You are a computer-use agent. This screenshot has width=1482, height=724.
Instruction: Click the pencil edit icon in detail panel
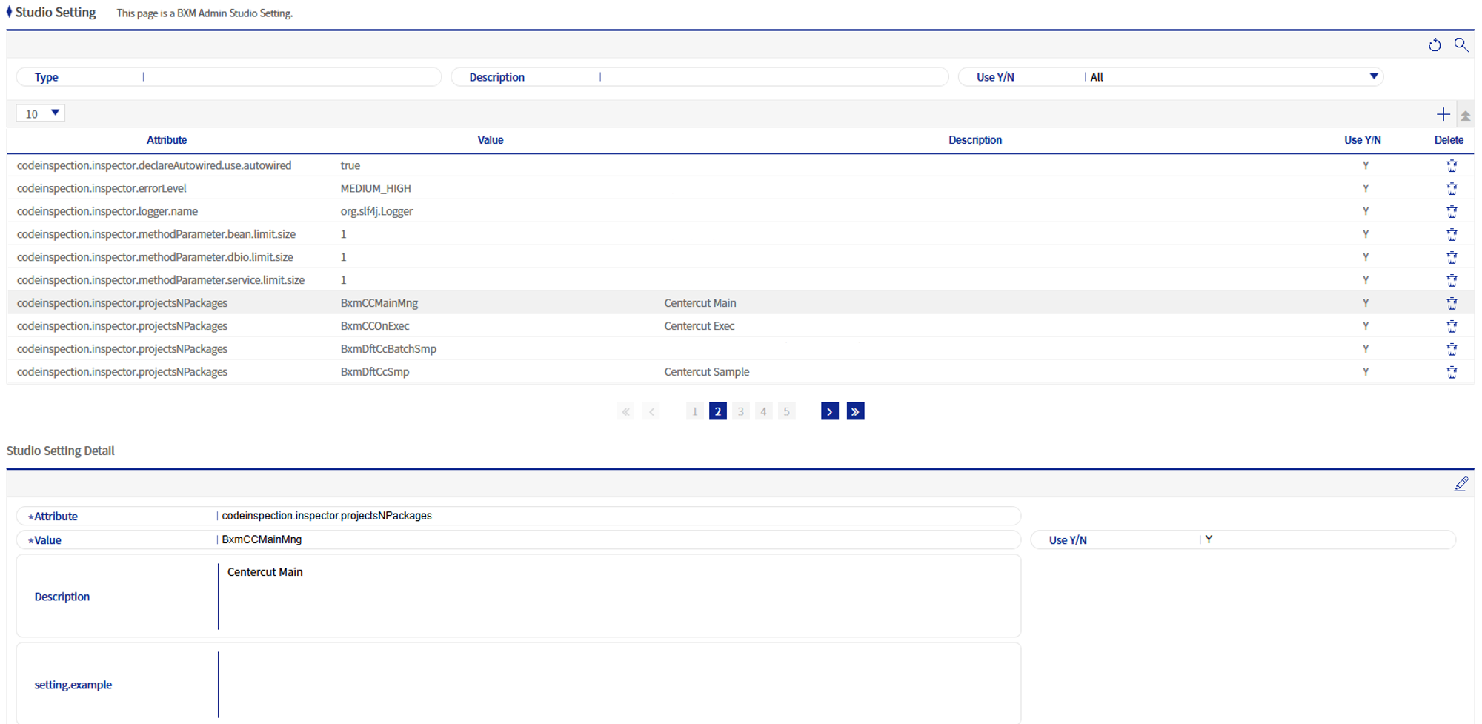tap(1461, 484)
